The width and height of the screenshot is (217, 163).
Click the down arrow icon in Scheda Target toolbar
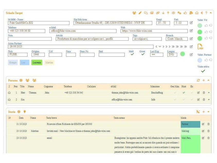point(163,13)
